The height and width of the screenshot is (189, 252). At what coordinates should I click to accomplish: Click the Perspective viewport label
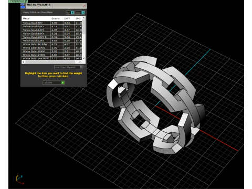[x=17, y=1]
